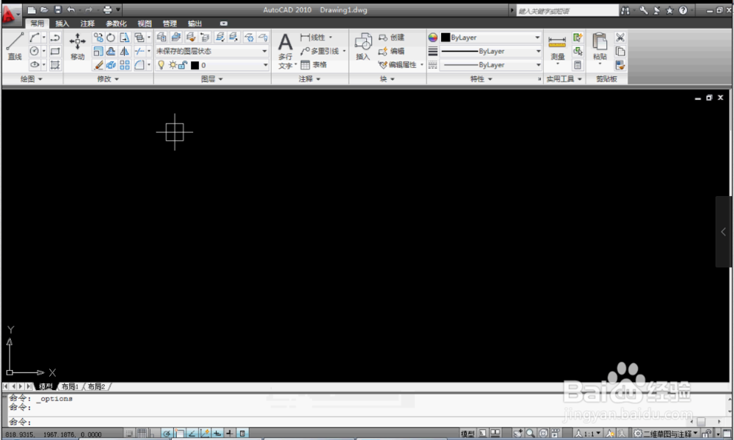Click the search keyword input field
This screenshot has width=734, height=440.
point(567,10)
